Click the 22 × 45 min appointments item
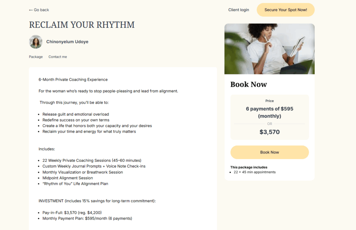 [254, 172]
